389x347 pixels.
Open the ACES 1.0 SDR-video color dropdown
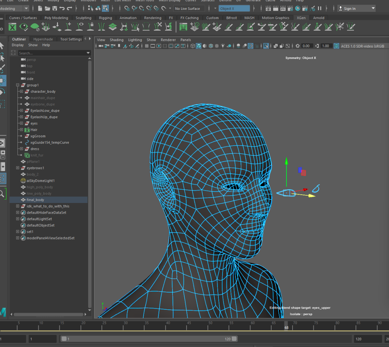pos(362,46)
